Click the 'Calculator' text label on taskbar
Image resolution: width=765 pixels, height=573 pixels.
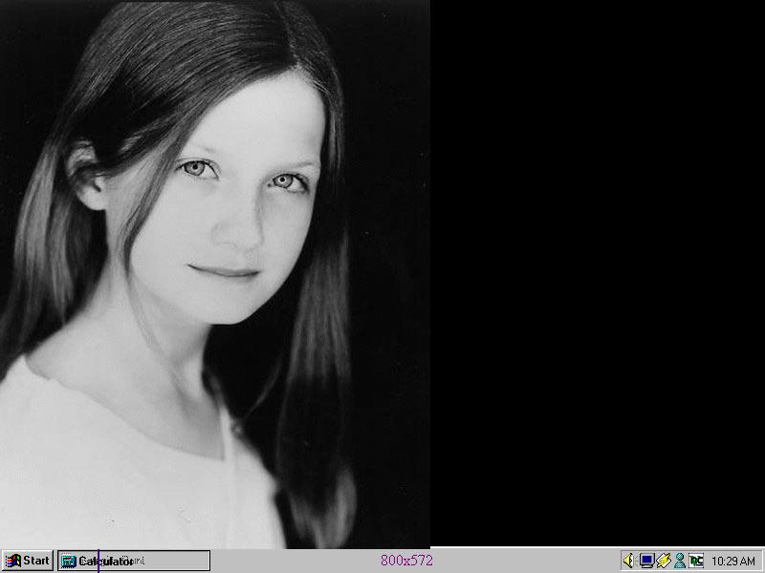coord(107,562)
